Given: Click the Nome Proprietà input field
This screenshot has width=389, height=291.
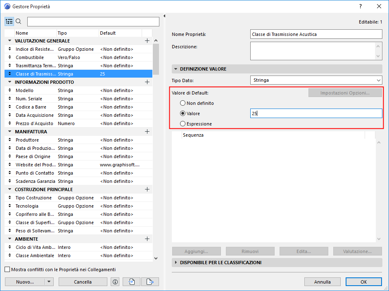Looking at the screenshot, I should tap(316, 34).
